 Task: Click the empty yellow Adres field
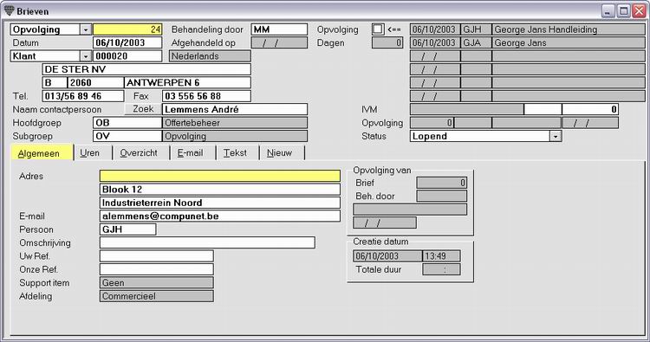[220, 176]
